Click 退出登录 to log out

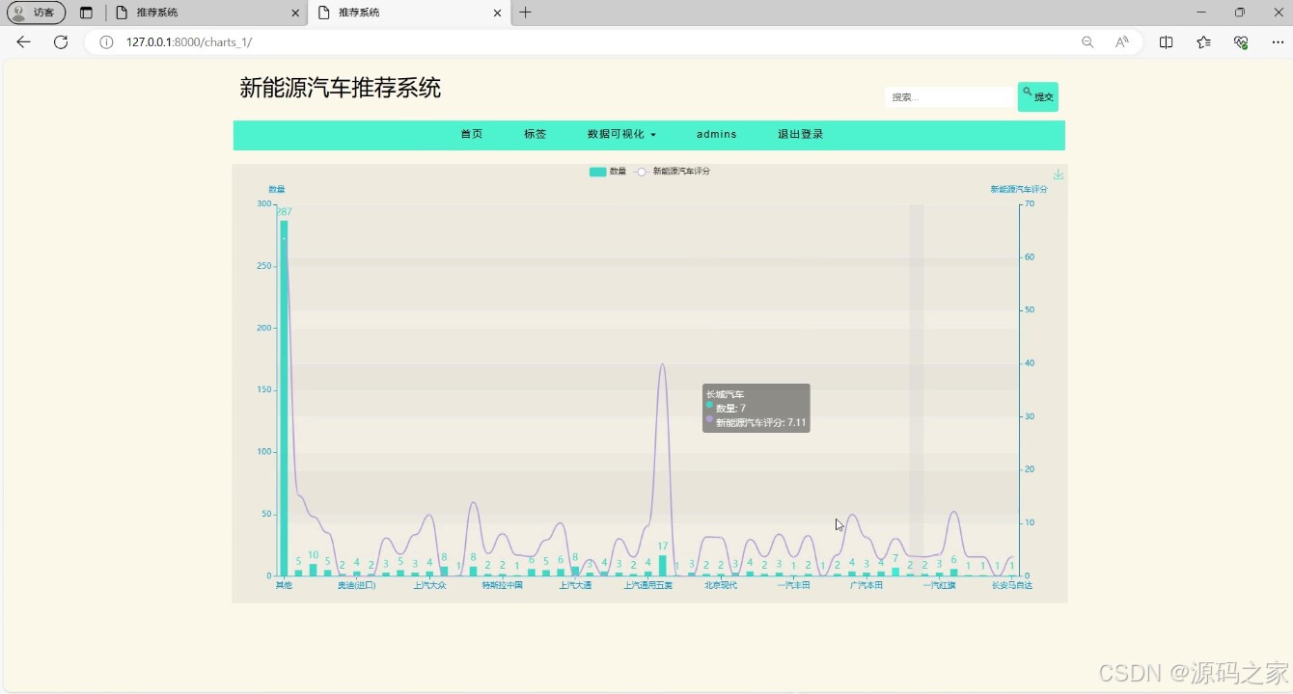[x=801, y=134]
